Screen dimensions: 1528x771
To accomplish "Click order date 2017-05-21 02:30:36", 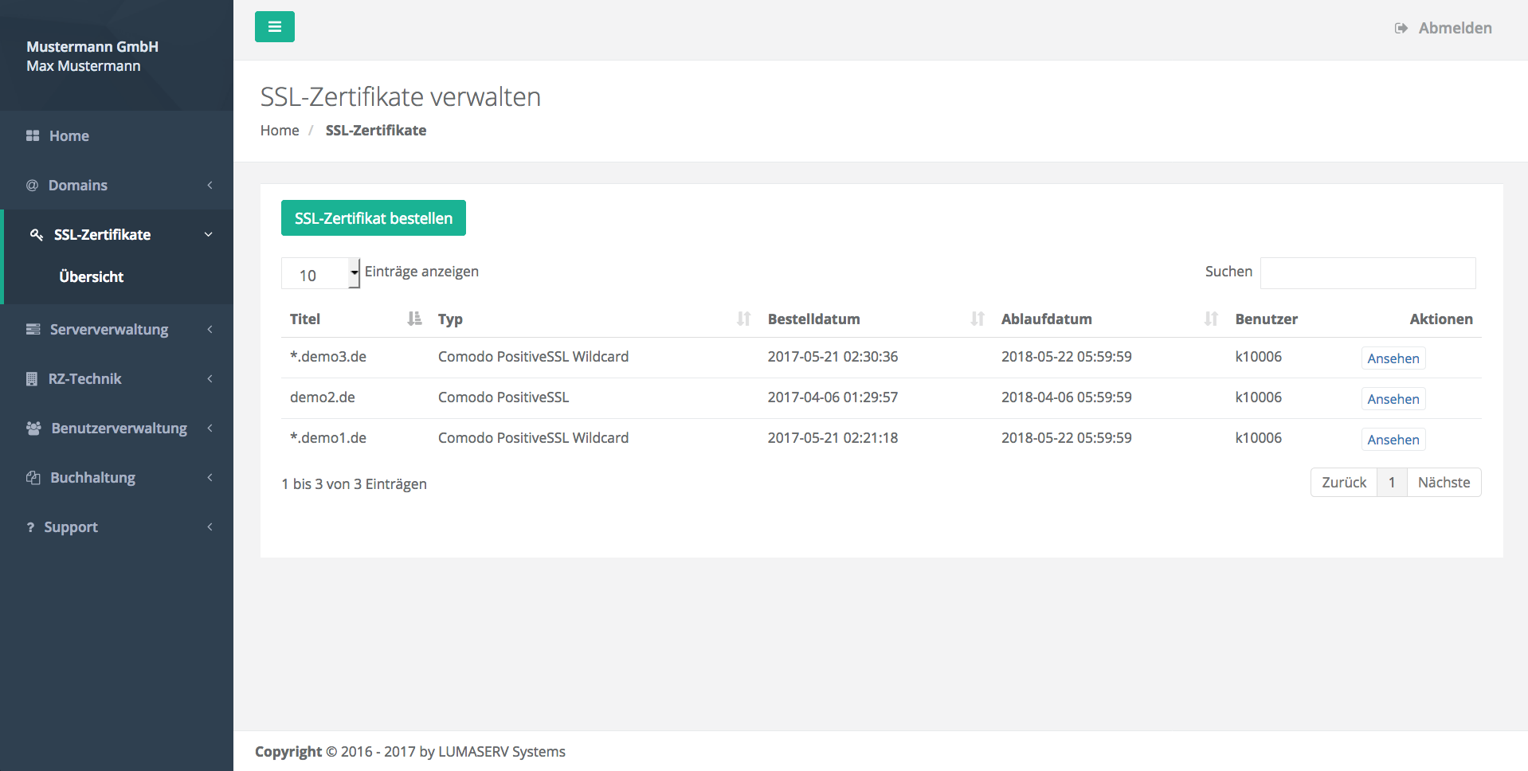I will pyautogui.click(x=833, y=357).
